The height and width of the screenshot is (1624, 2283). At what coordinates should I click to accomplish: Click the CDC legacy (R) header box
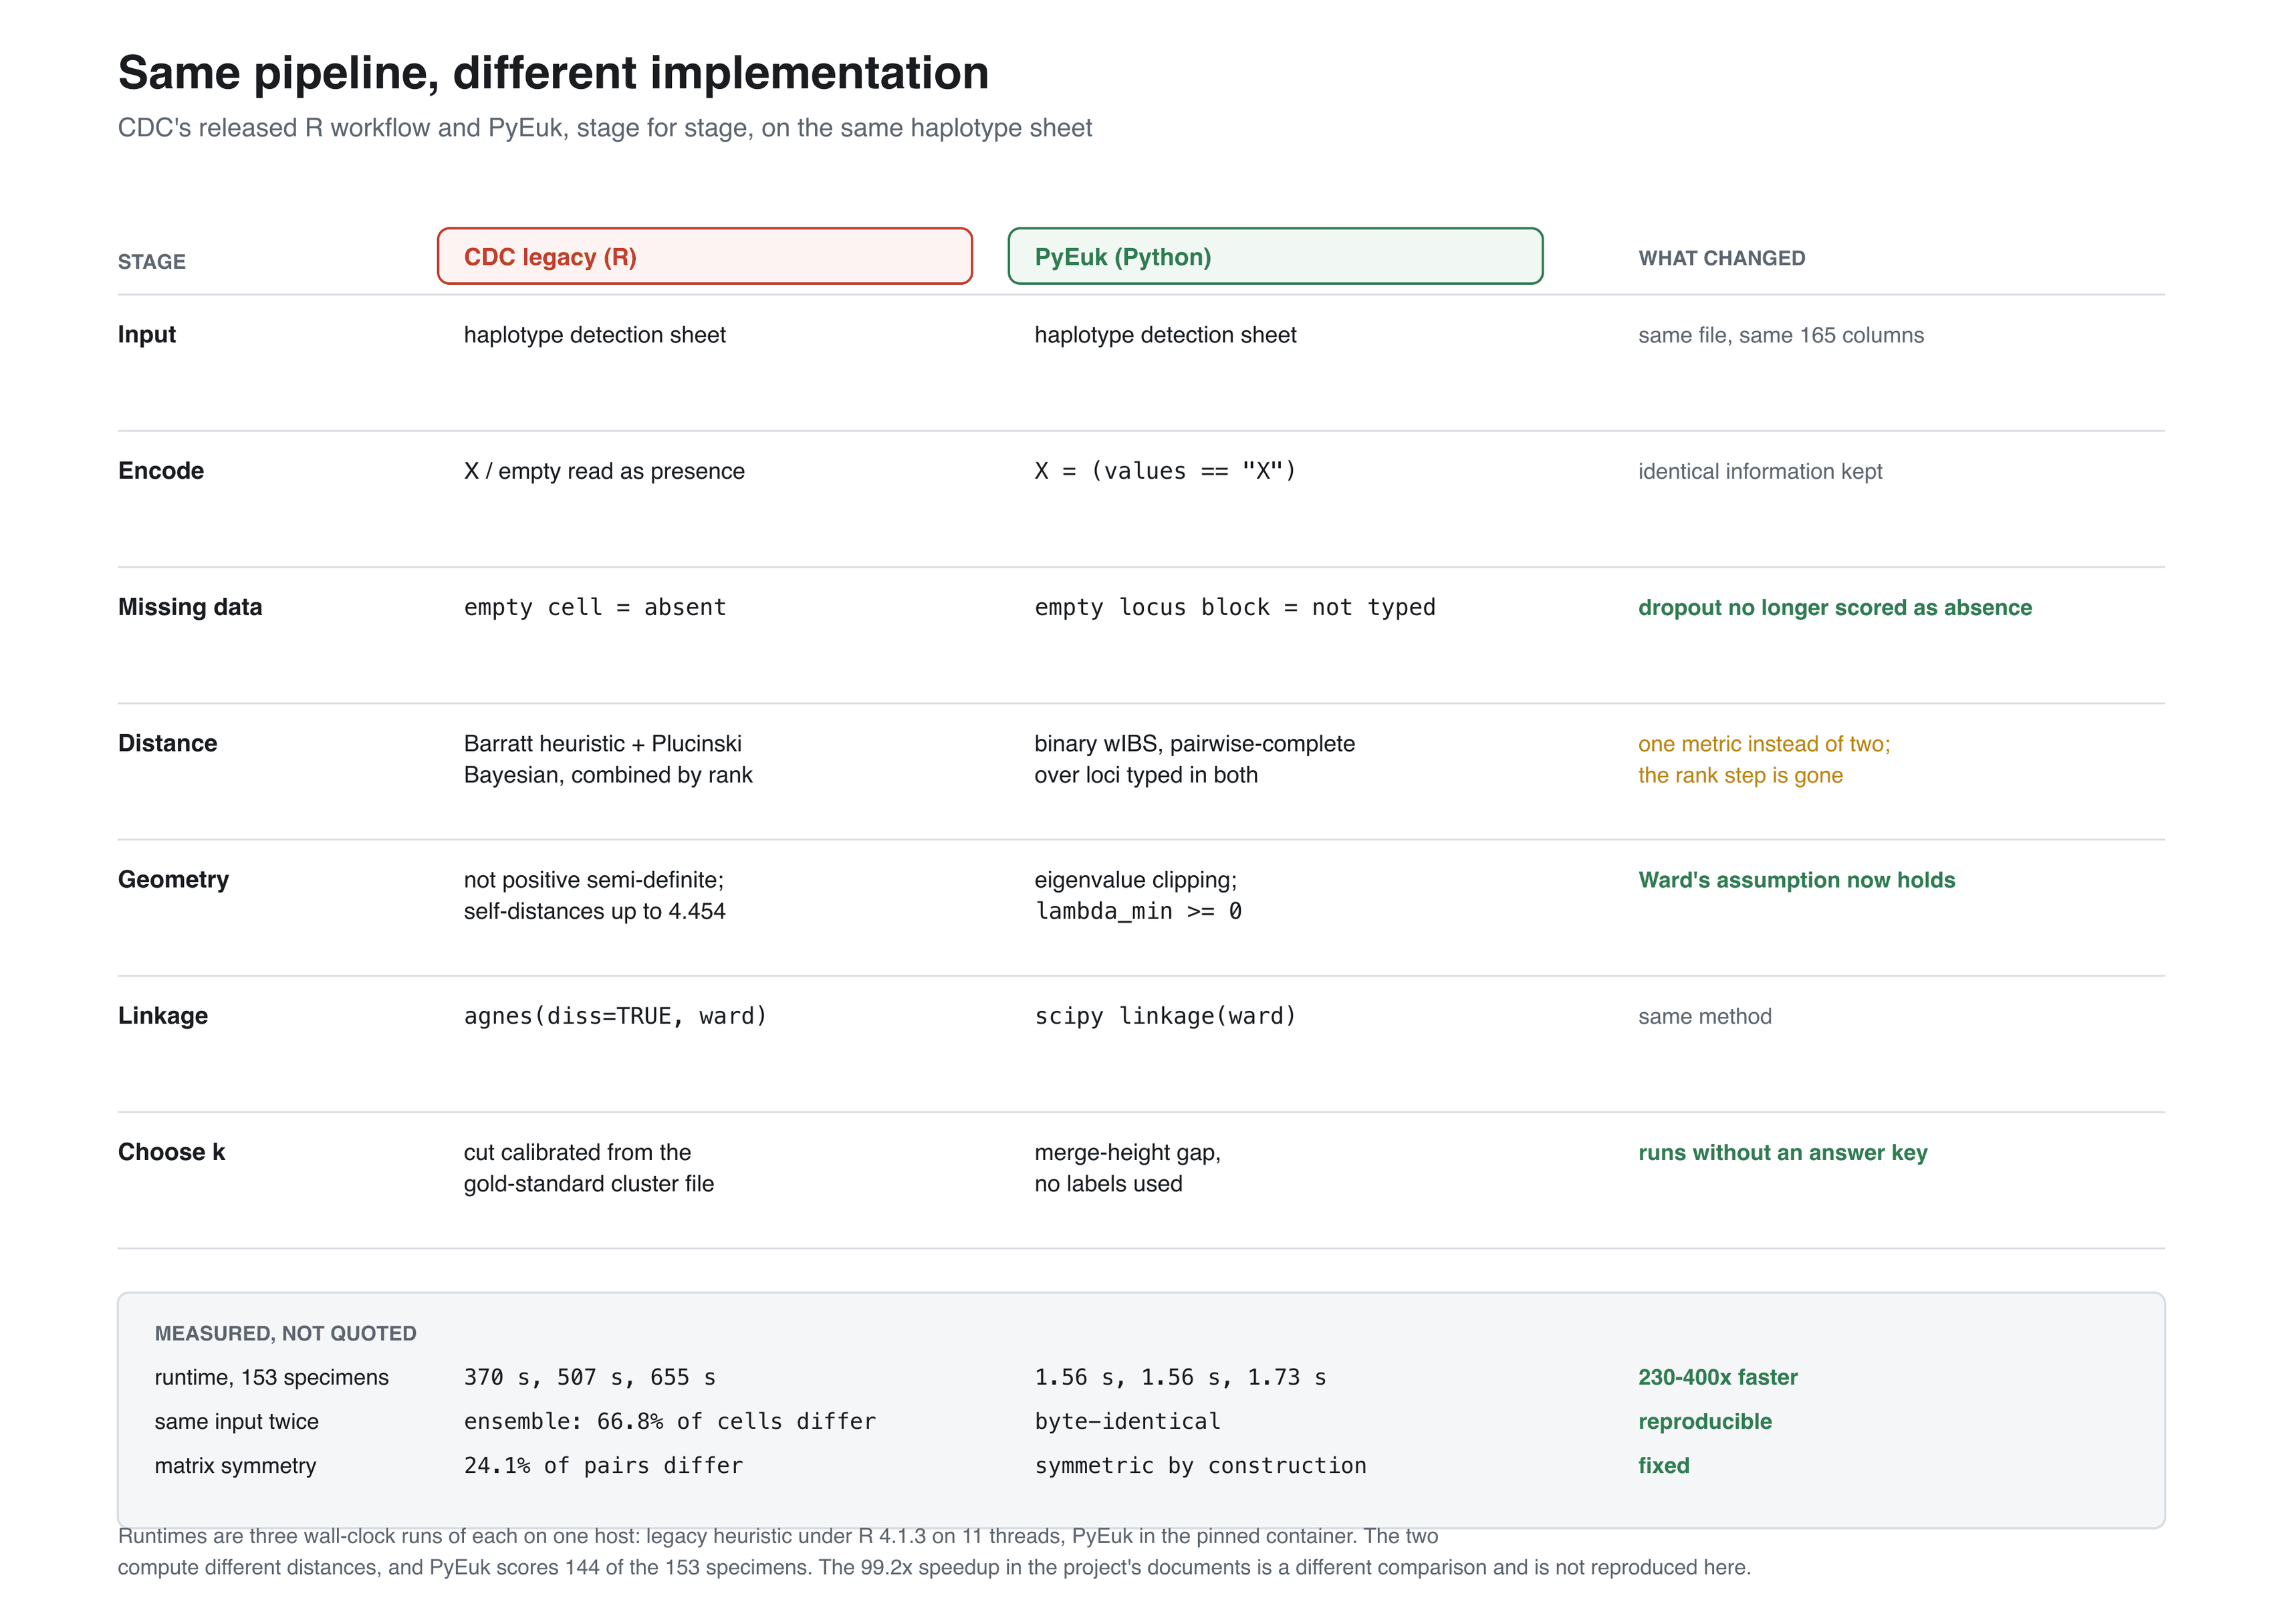point(704,256)
